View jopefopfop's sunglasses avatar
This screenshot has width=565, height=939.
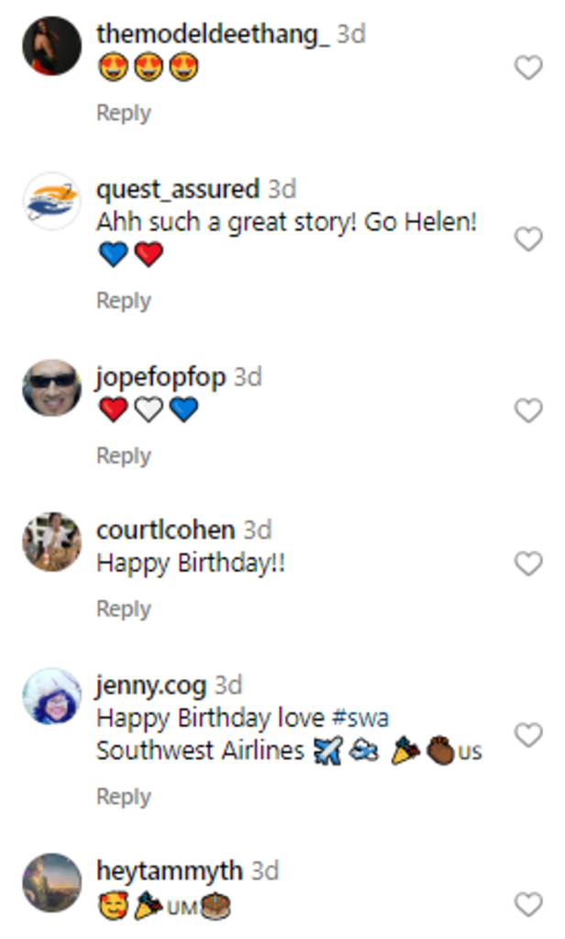(52, 388)
